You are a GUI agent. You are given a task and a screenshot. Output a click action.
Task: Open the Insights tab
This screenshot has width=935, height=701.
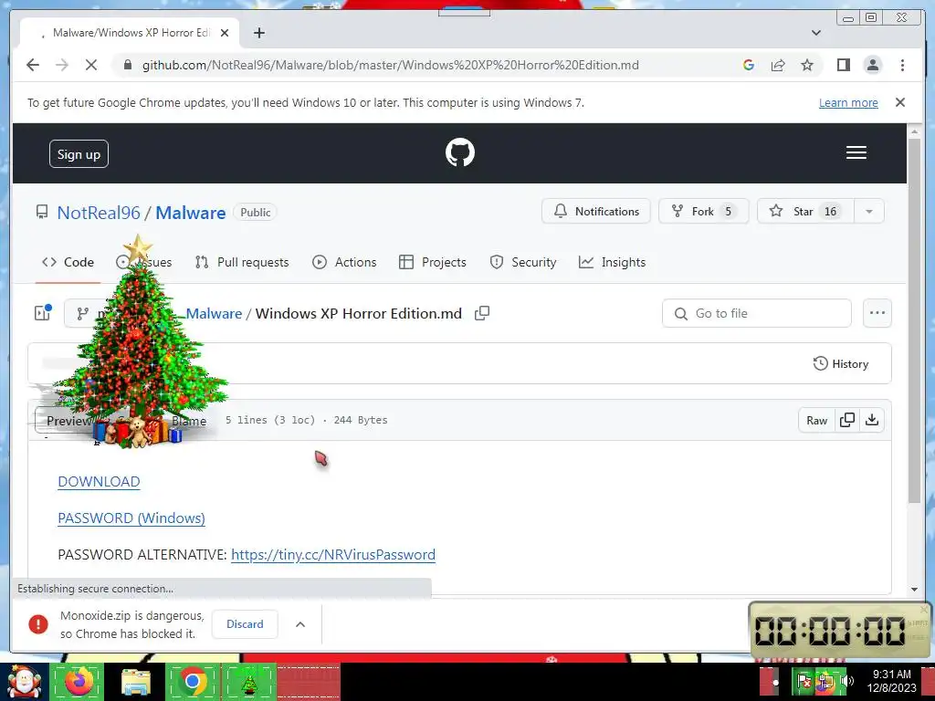(x=612, y=262)
